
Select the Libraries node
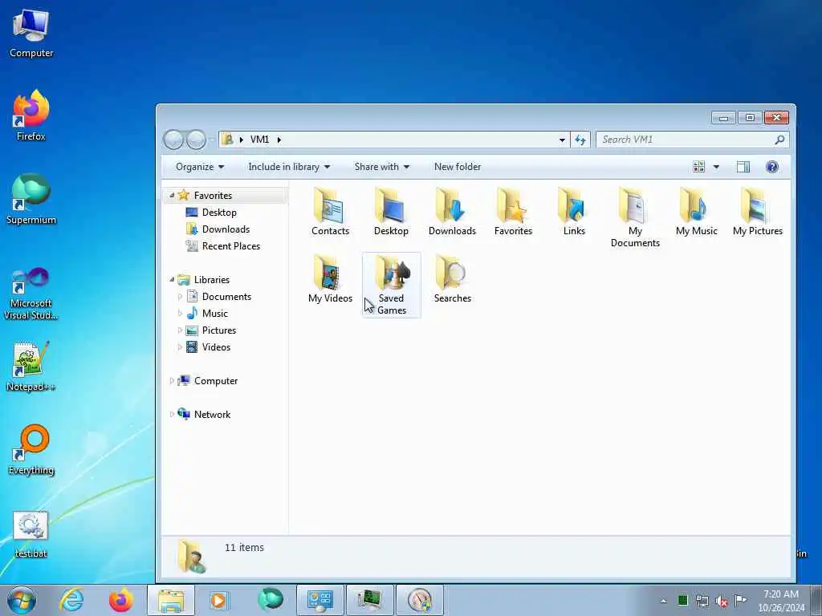pos(211,279)
